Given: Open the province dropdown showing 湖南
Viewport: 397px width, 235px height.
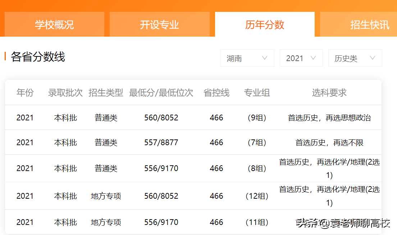Looking at the screenshot, I should pos(247,58).
